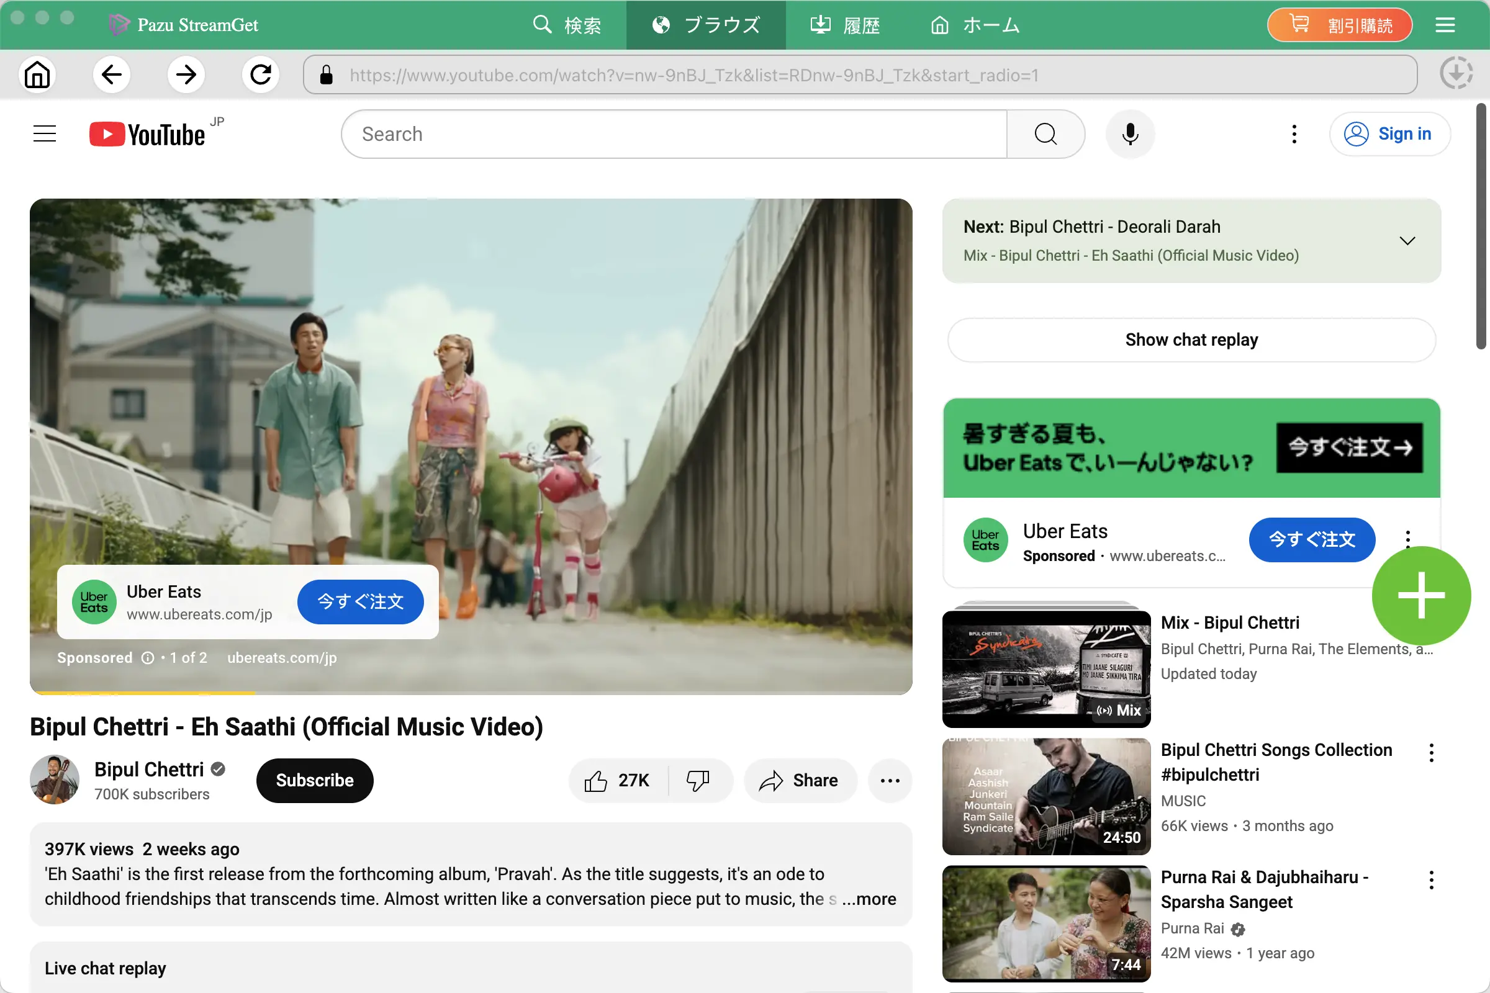Expand the Next playlist panel chevron

(x=1407, y=241)
